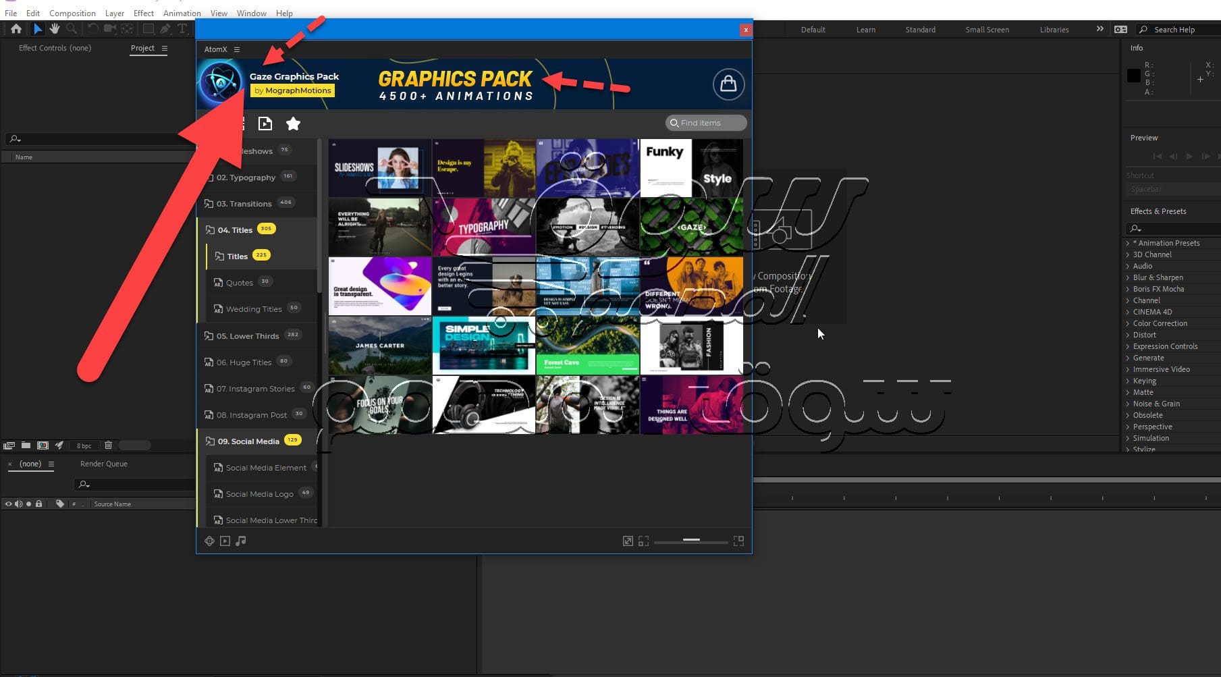Expand the Blur & Sharpen category
Image resolution: width=1221 pixels, height=677 pixels.
tap(1128, 277)
